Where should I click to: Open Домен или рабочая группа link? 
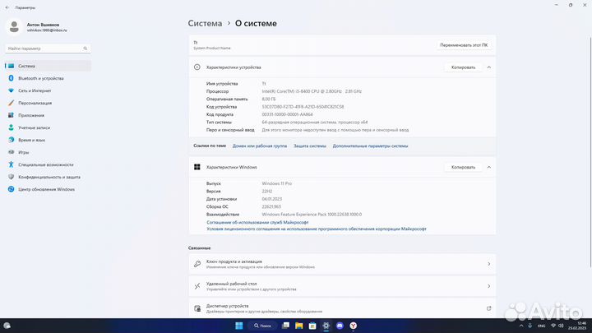259,146
